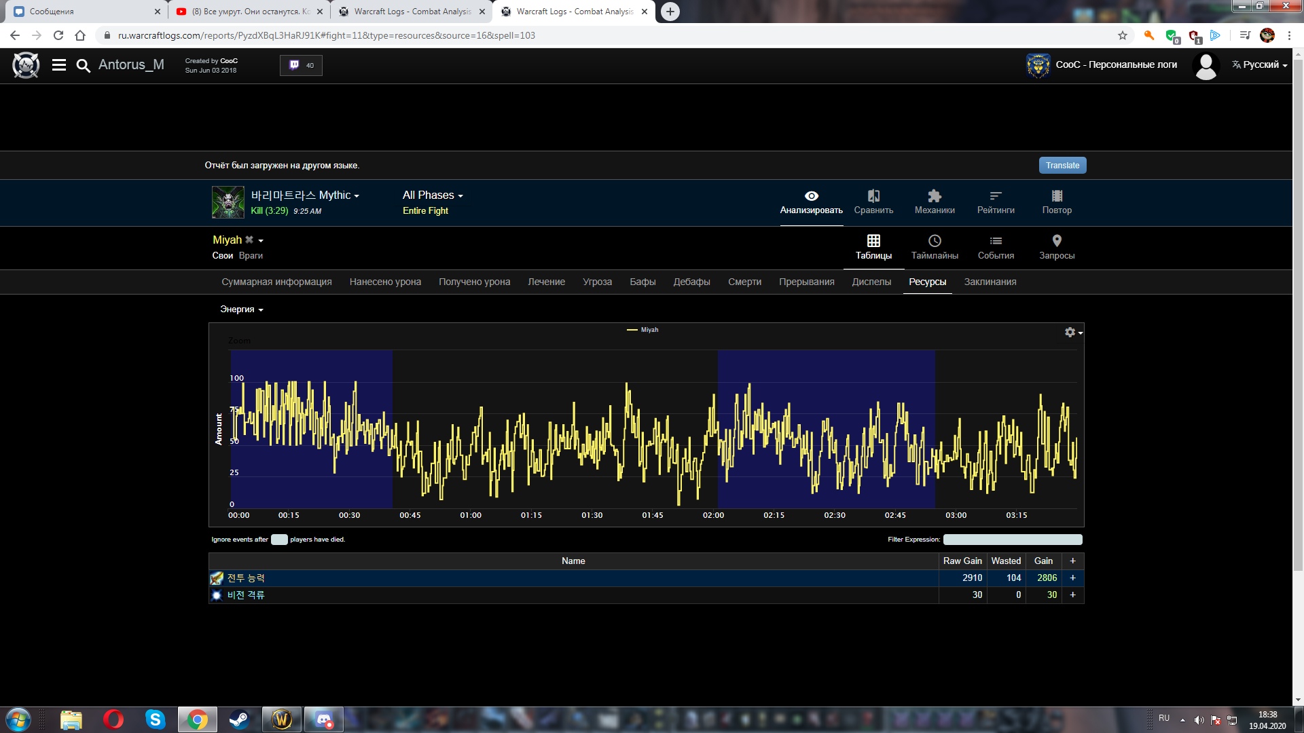The height and width of the screenshot is (733, 1304).
Task: Click the search magnifier icon
Action: 83,65
